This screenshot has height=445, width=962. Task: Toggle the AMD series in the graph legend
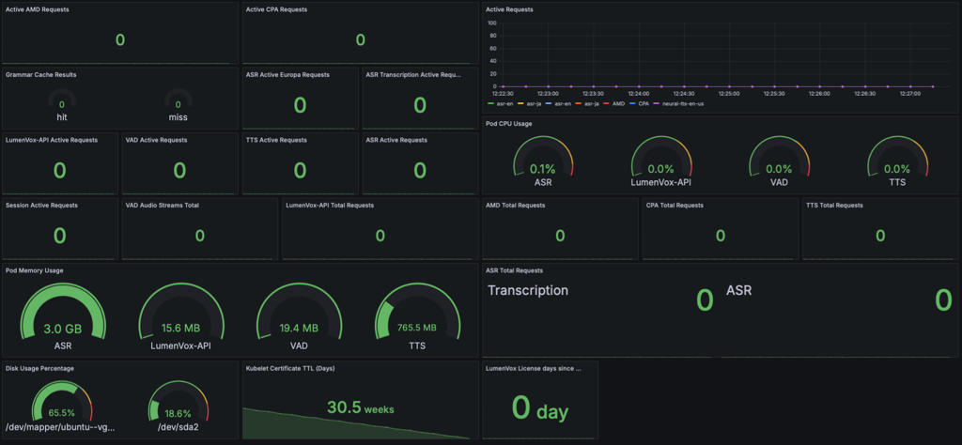(618, 103)
